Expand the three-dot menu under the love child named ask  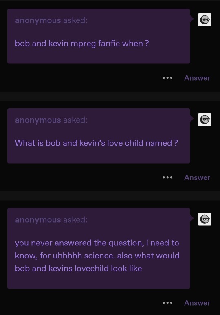tap(167, 177)
